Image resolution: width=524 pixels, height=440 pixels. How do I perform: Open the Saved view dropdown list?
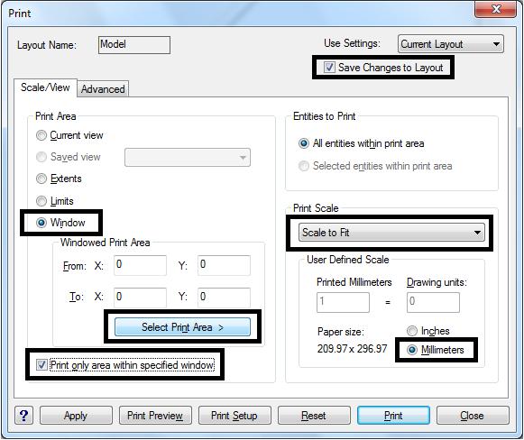pyautogui.click(x=188, y=158)
